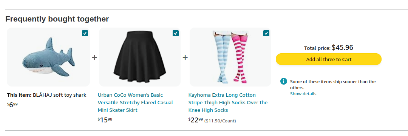Click the $15.98 skirt price
The width and height of the screenshot is (408, 136).
click(105, 120)
